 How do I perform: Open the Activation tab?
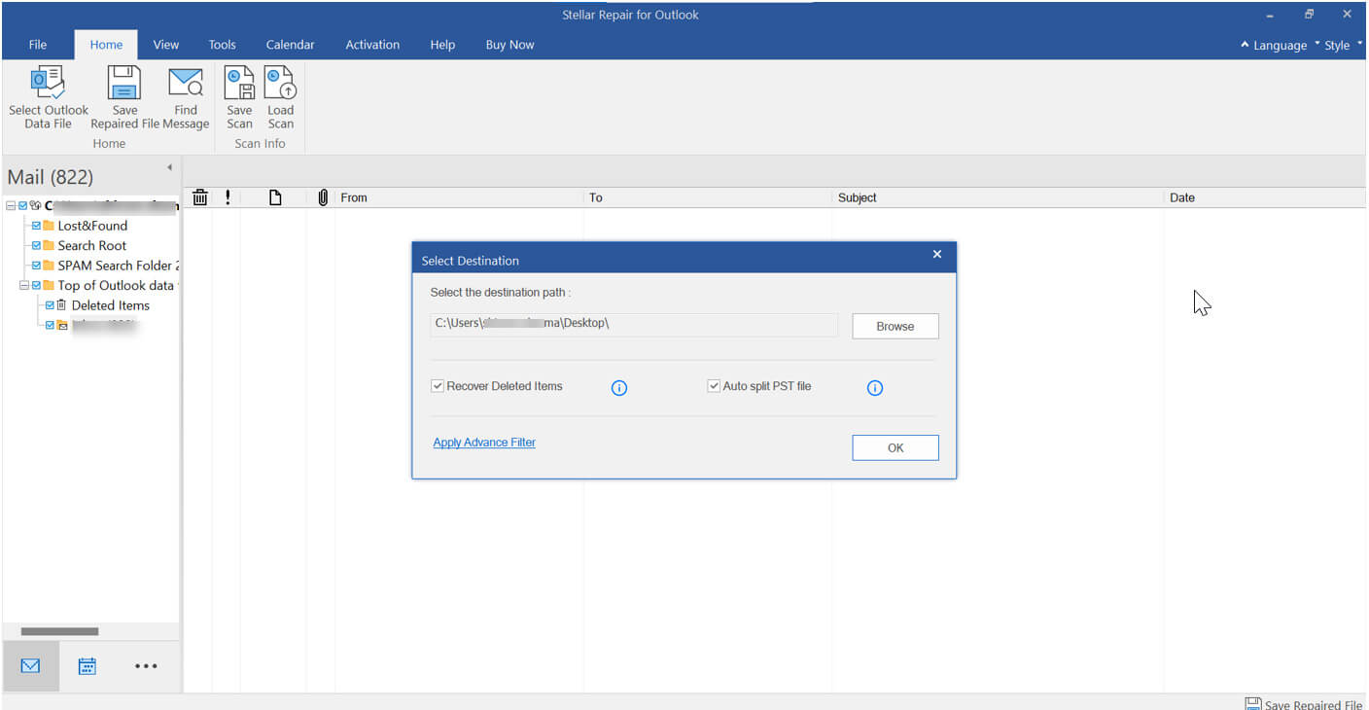pyautogui.click(x=372, y=45)
